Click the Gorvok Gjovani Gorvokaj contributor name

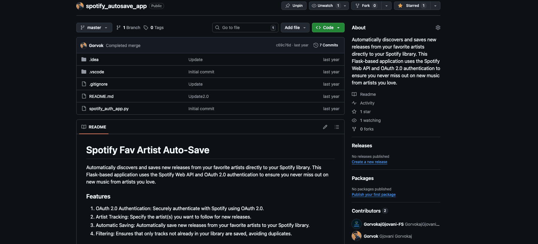pyautogui.click(x=388, y=236)
